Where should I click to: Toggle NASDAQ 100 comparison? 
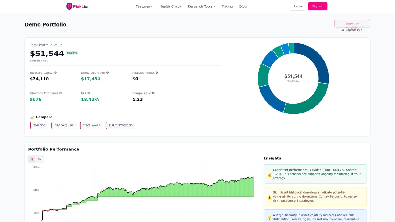pyautogui.click(x=64, y=125)
